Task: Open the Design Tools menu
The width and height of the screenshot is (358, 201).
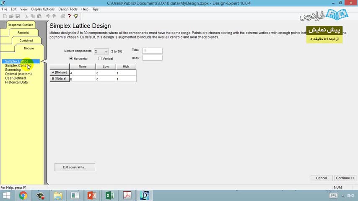Action: tap(68, 9)
